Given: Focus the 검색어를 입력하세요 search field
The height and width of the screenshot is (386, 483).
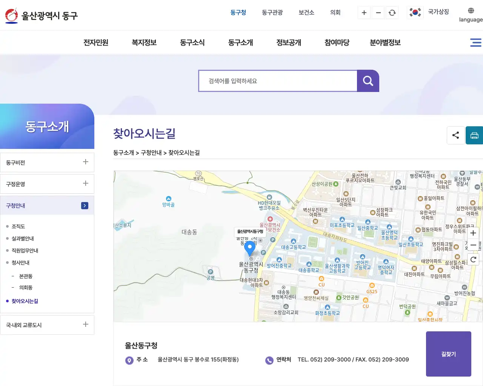Looking at the screenshot, I should (x=278, y=81).
